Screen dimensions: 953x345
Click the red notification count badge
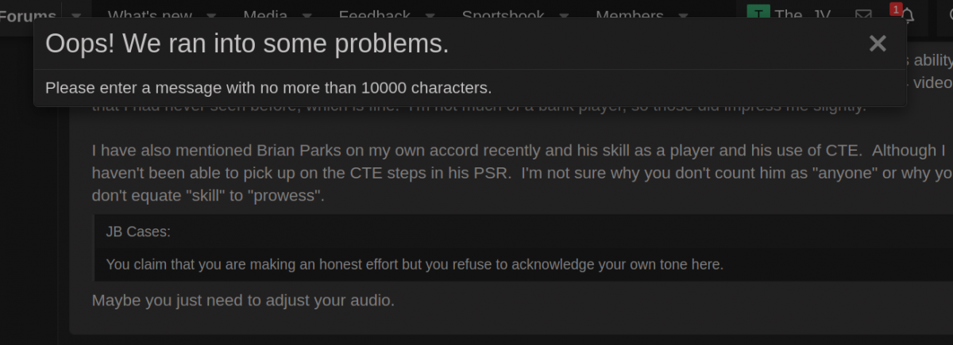tap(896, 9)
